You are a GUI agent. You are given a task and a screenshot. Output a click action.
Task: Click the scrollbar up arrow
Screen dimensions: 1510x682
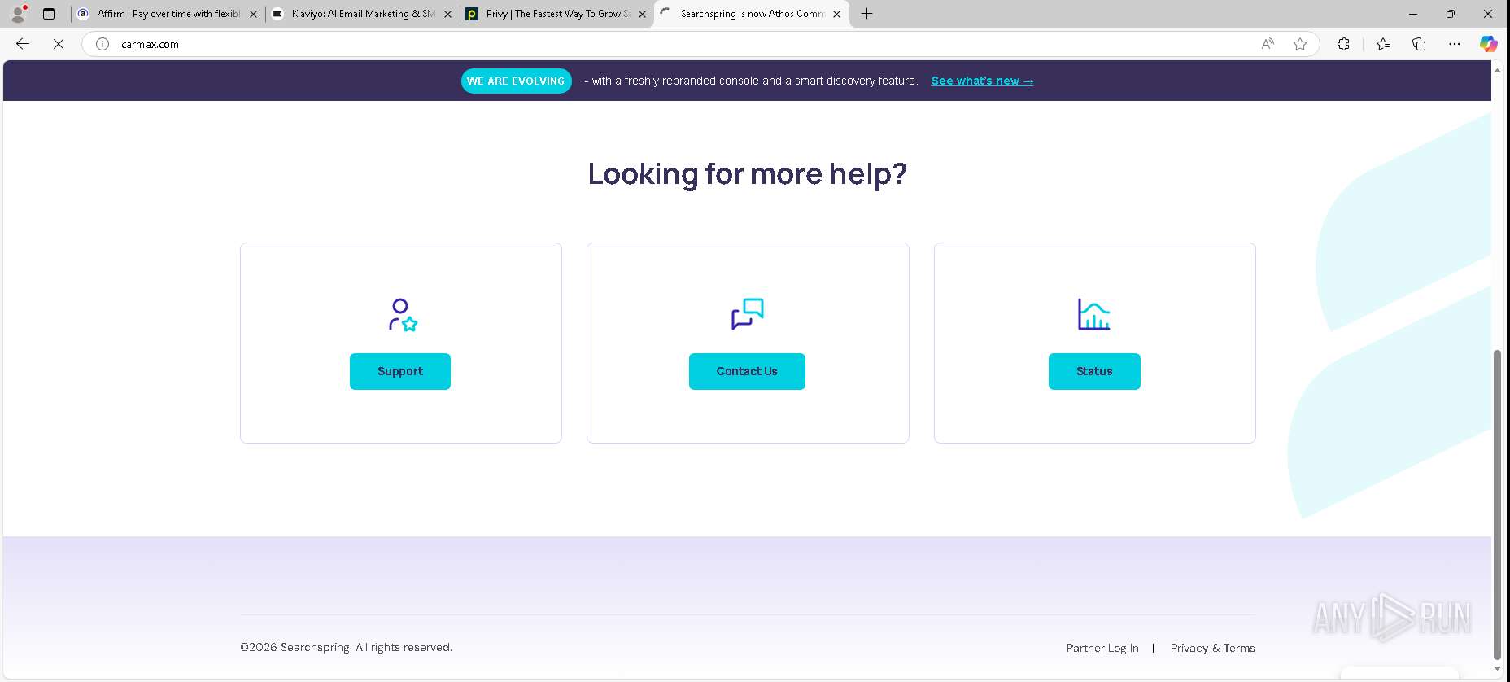point(1497,71)
